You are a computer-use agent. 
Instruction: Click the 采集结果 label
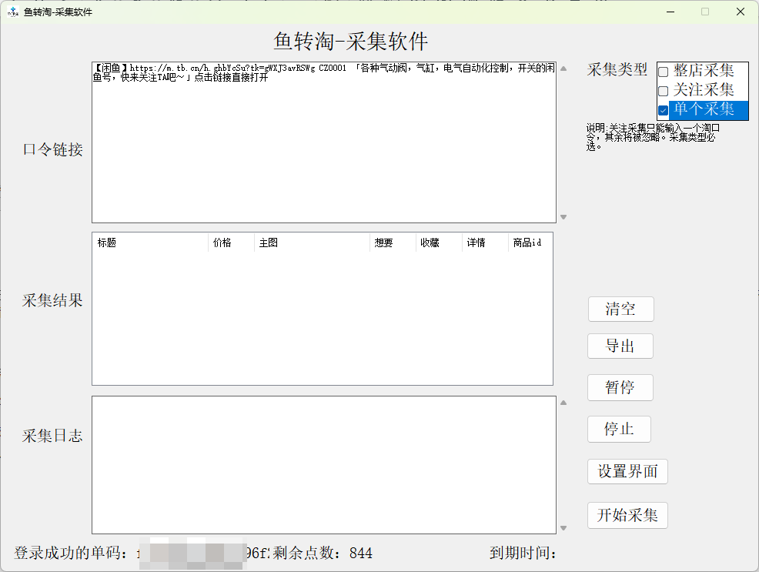pos(52,300)
